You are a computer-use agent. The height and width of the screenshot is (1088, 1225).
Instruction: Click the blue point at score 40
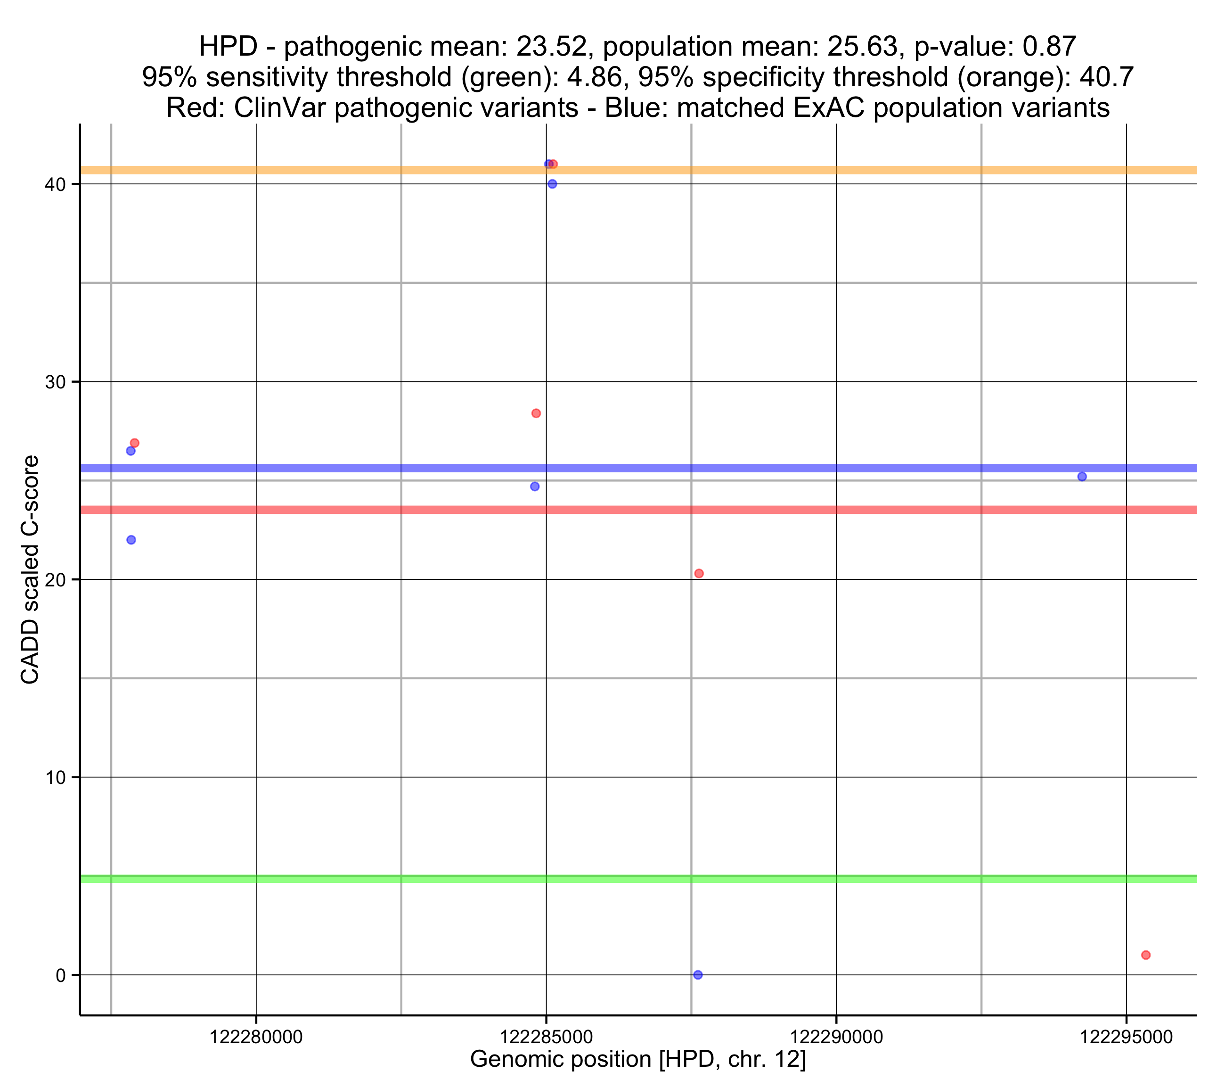click(x=552, y=183)
